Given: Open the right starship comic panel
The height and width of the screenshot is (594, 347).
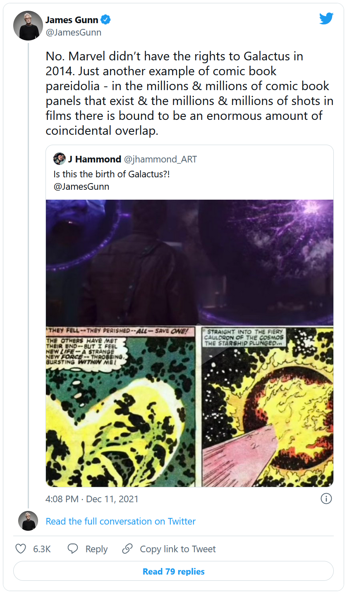Looking at the screenshot, I should coord(267,406).
